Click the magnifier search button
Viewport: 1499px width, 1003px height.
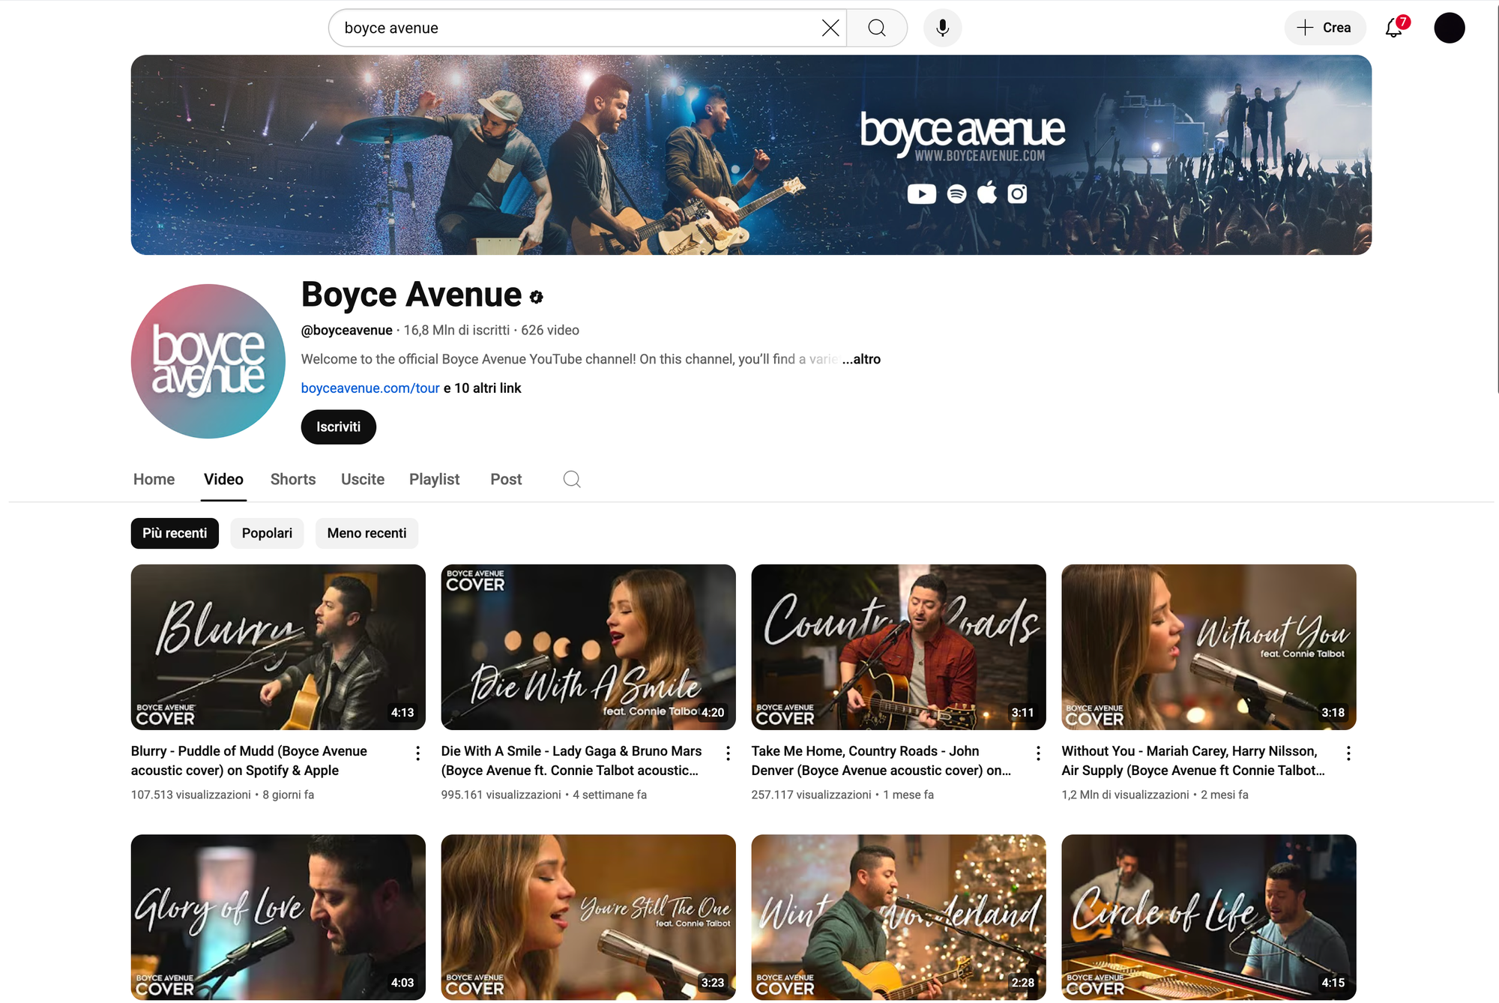click(x=877, y=28)
